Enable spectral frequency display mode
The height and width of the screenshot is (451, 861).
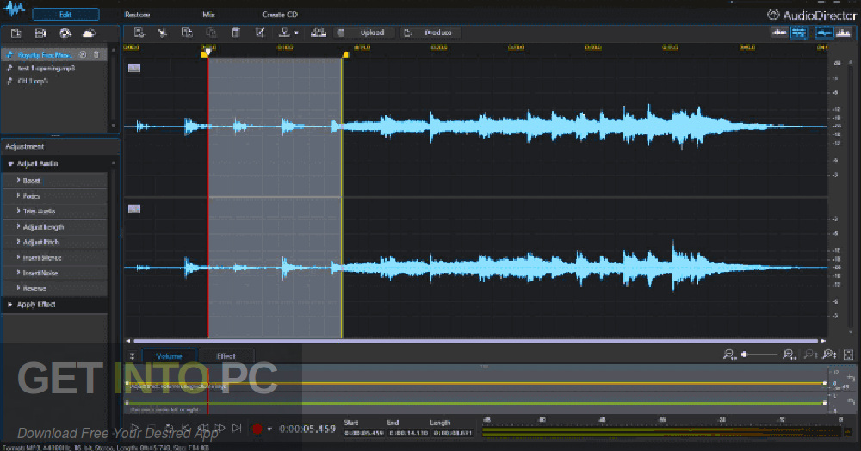click(843, 33)
